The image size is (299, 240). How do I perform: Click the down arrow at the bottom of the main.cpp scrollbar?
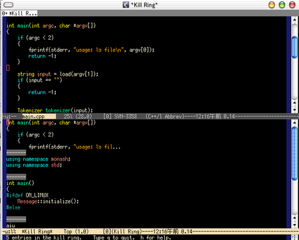click(294, 110)
